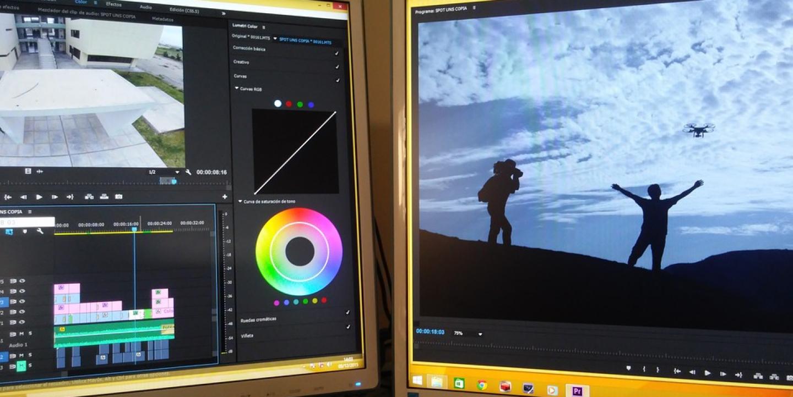
Task: Launch Google Chrome from the taskbar
Action: pyautogui.click(x=482, y=385)
